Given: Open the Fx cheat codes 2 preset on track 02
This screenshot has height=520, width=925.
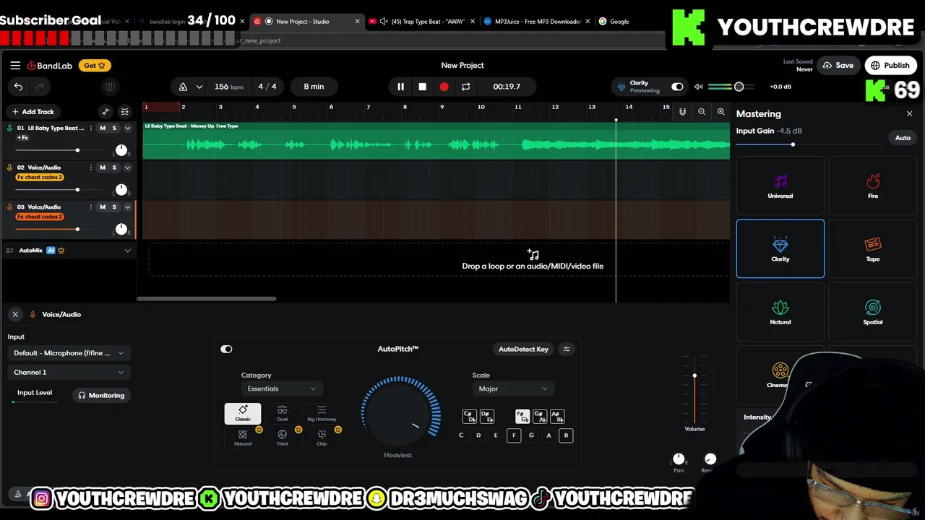Looking at the screenshot, I should [x=40, y=177].
